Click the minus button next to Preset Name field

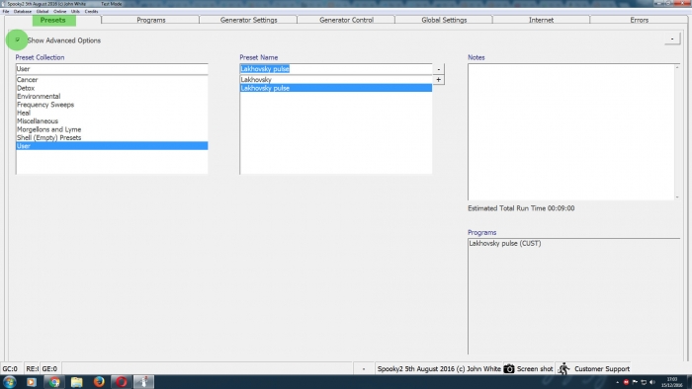438,69
